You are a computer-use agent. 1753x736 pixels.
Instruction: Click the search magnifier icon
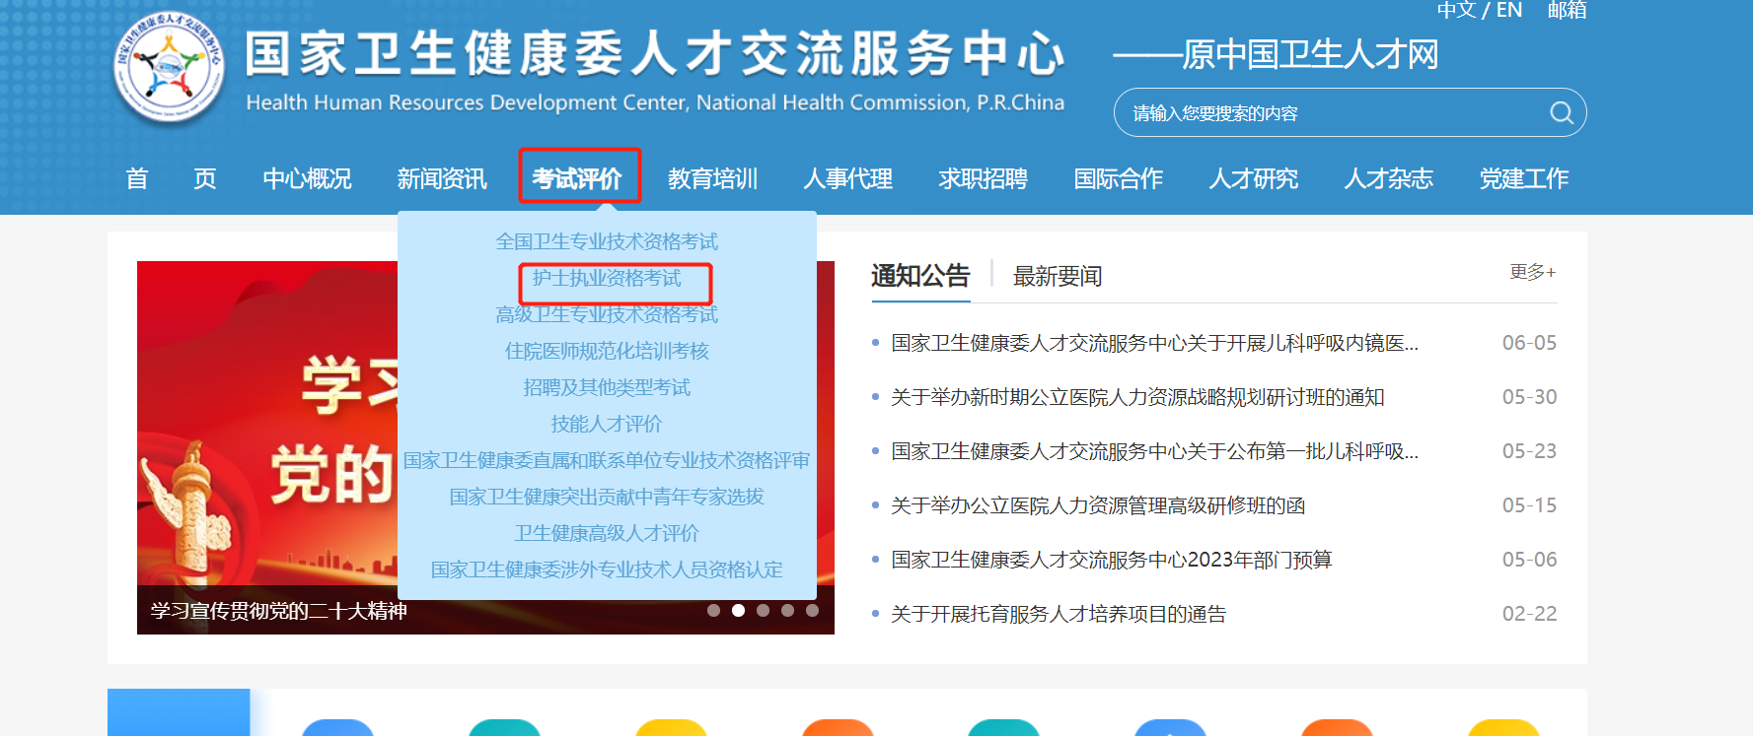pyautogui.click(x=1561, y=112)
